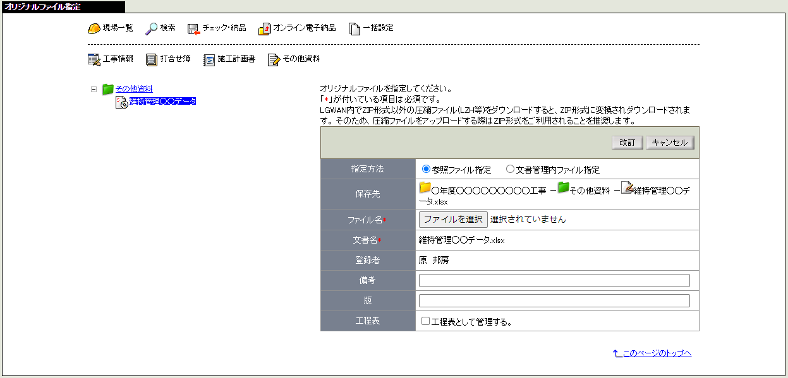This screenshot has width=788, height=378.
Task: Click その他資料 tab label in toolbar
Action: pyautogui.click(x=301, y=59)
